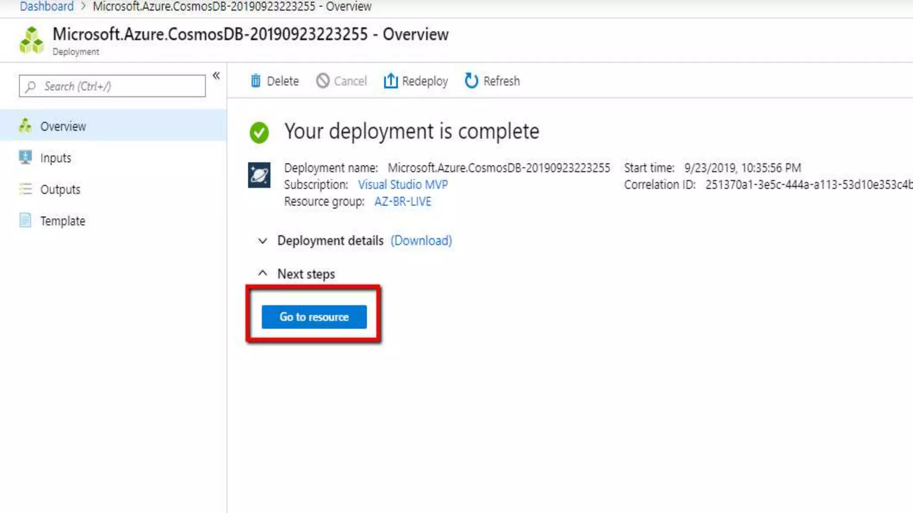Open the Outputs menu item
913x513 pixels.
point(60,190)
